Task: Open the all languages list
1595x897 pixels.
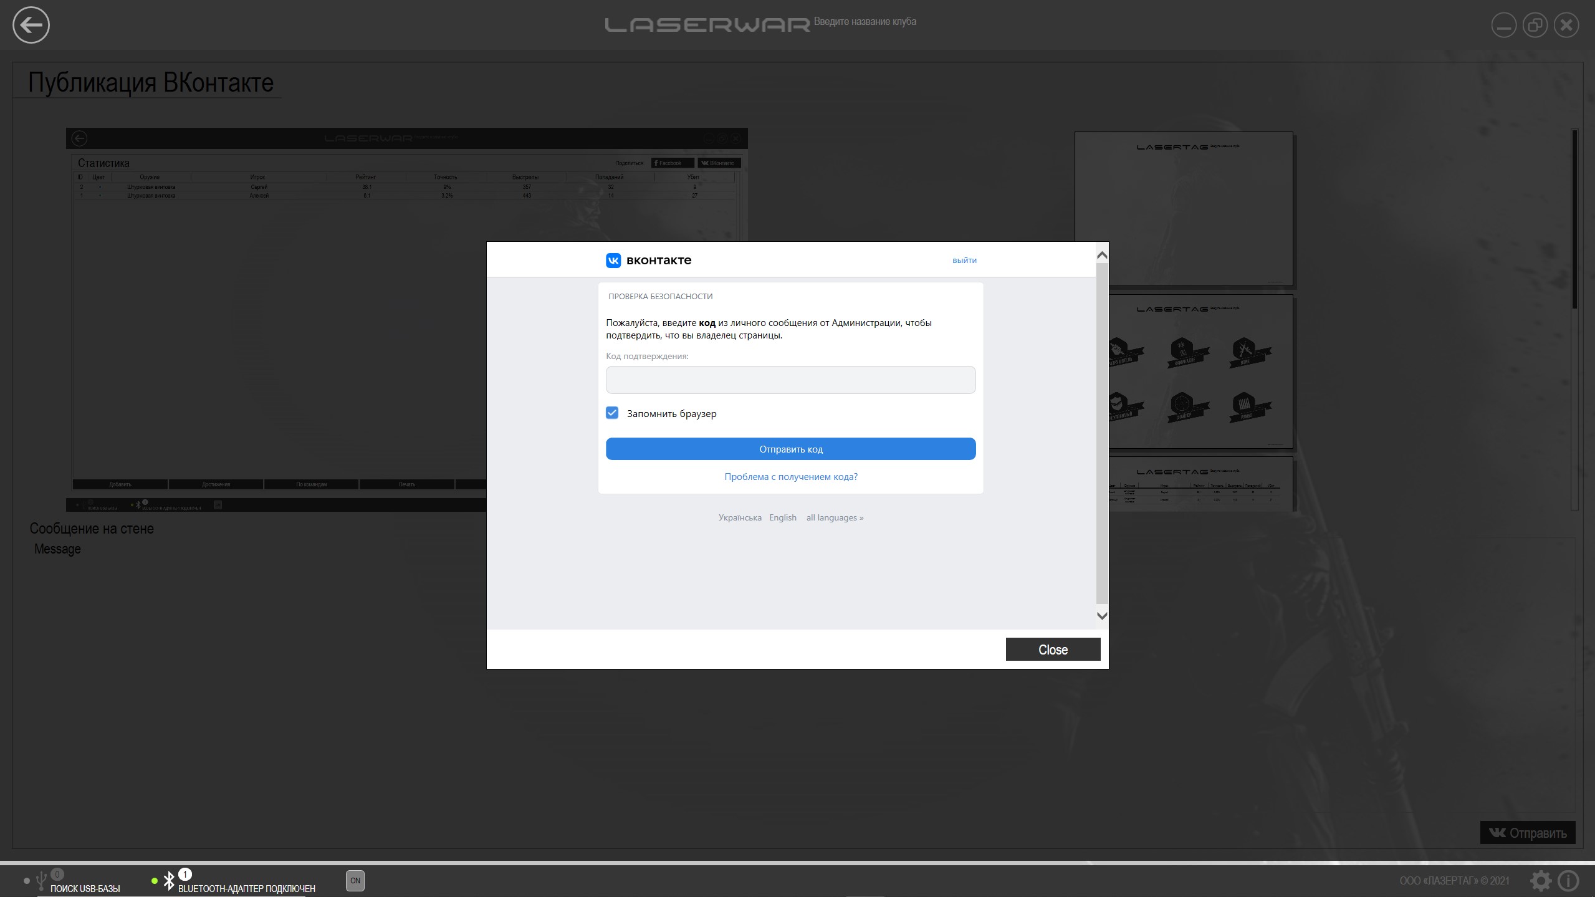Action: [x=835, y=517]
